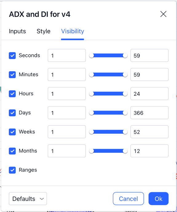
Task: Toggle the Months checkbox
Action: pos(12,151)
